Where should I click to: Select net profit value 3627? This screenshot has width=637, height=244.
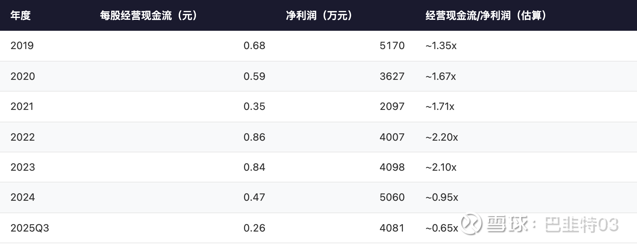392,76
